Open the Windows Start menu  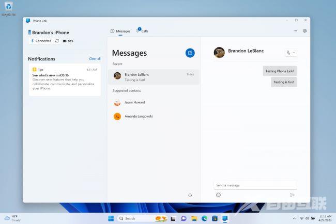pos(110,218)
